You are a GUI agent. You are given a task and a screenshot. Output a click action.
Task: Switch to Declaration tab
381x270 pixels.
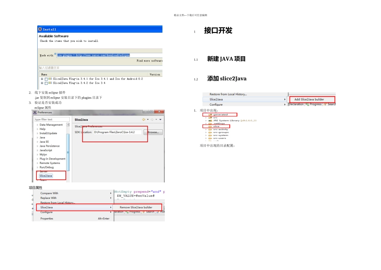[296, 104]
